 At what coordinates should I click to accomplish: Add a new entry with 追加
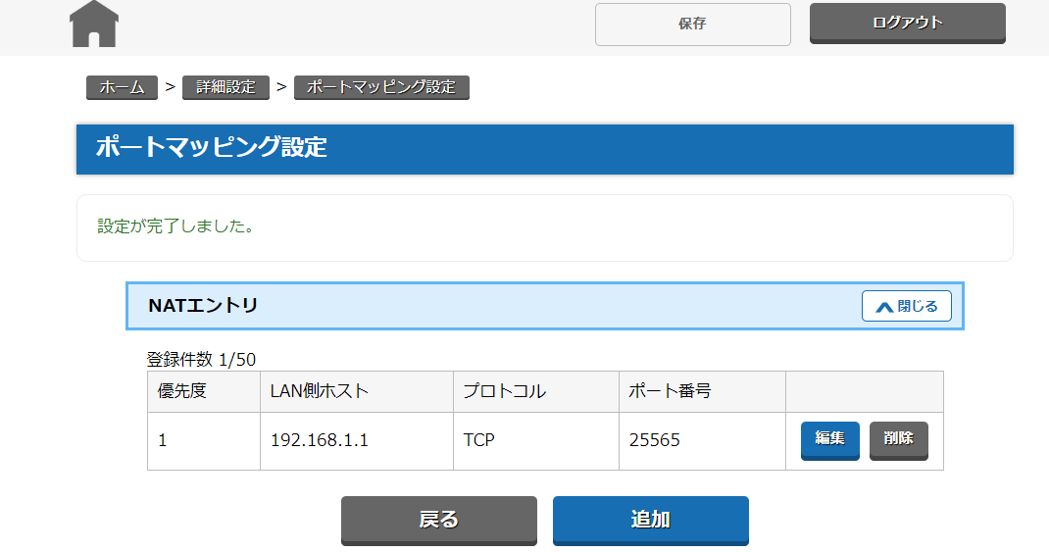[650, 520]
